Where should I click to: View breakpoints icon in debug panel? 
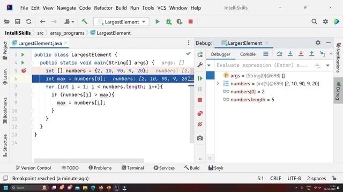(x=200, y=114)
